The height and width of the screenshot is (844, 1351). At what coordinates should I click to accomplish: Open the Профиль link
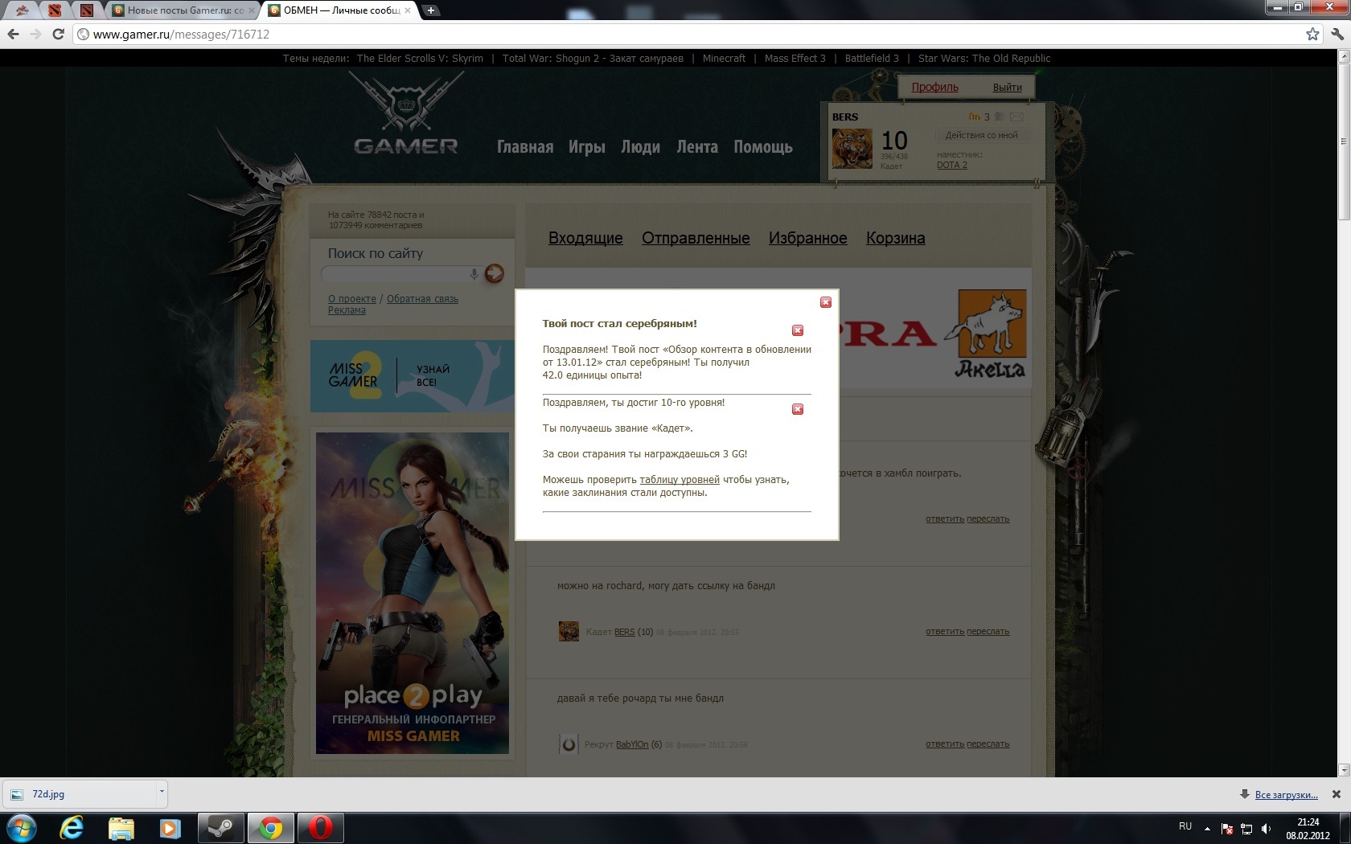click(934, 87)
